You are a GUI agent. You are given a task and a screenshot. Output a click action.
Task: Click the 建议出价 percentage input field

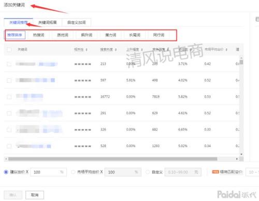[x=49, y=172]
